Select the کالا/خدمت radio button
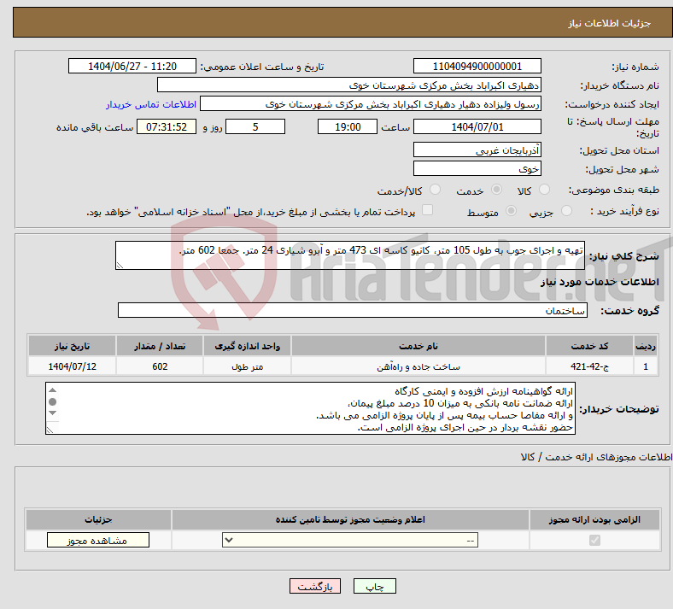This screenshot has height=609, width=673. [435, 190]
